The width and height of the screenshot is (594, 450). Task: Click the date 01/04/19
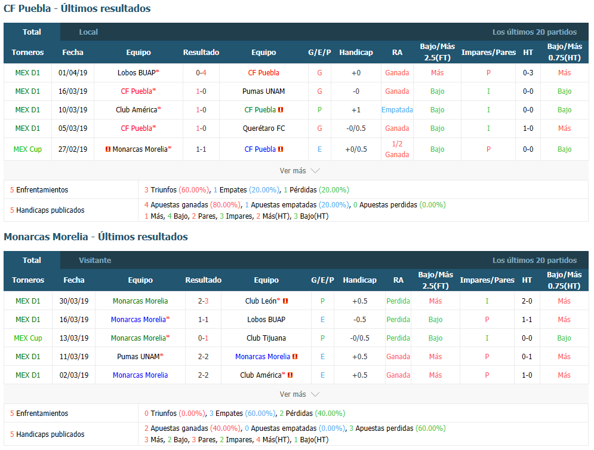click(x=73, y=73)
